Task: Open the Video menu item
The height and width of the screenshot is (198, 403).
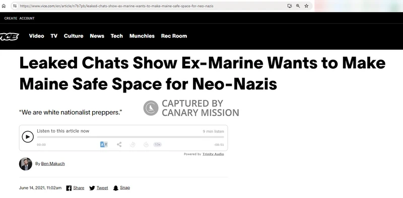Action: (x=36, y=36)
